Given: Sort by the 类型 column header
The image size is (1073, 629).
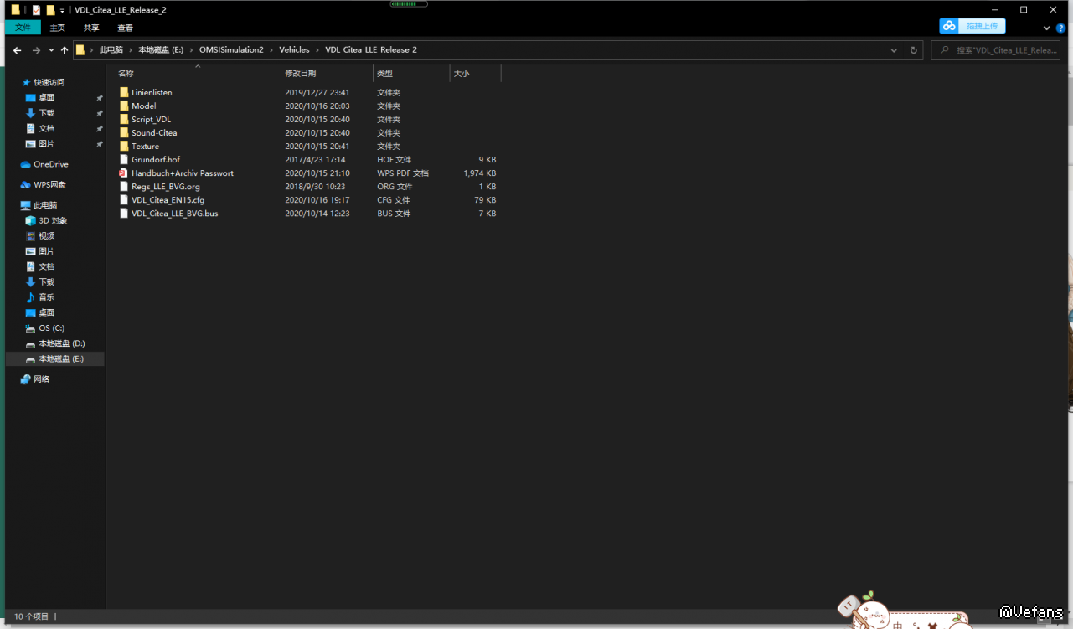Looking at the screenshot, I should (411, 74).
